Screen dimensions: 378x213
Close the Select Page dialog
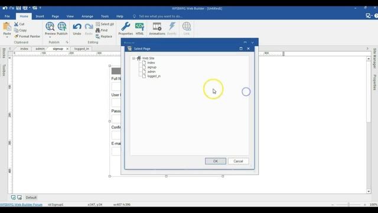pos(248,49)
